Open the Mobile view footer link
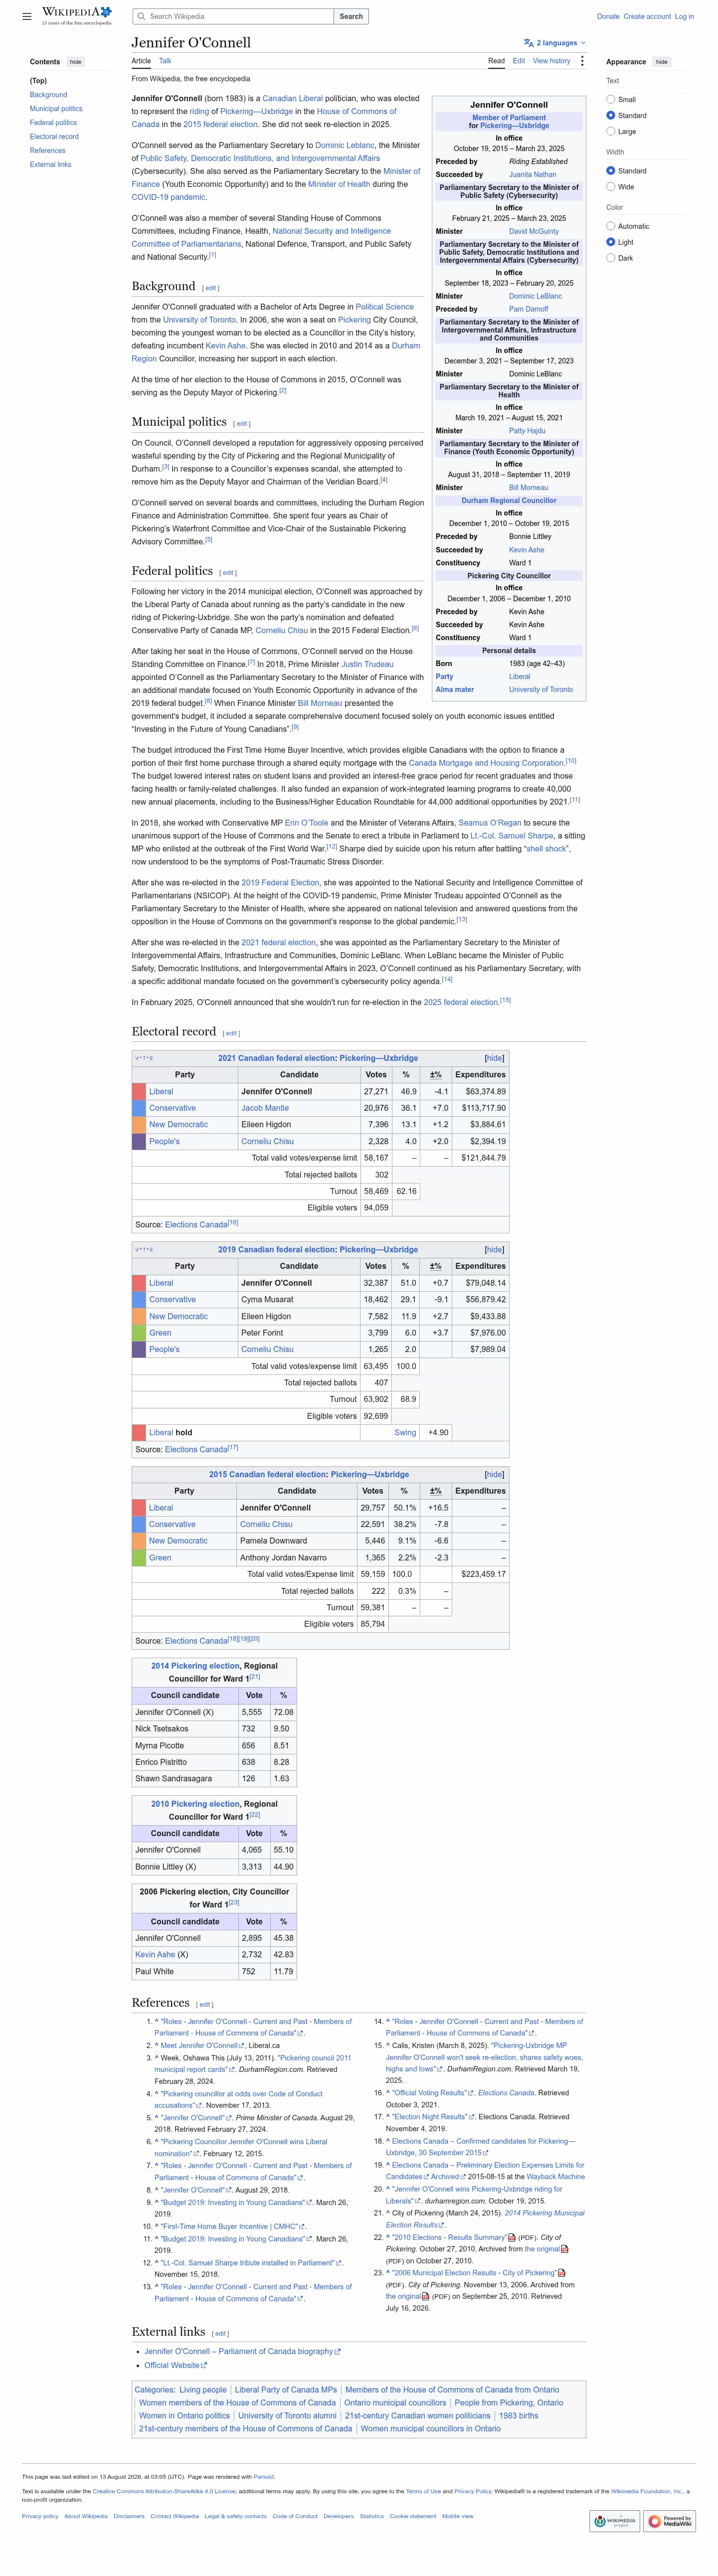718x2576 pixels. tap(458, 2516)
